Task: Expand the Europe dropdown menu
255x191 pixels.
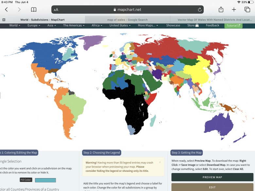Action: click(34, 25)
